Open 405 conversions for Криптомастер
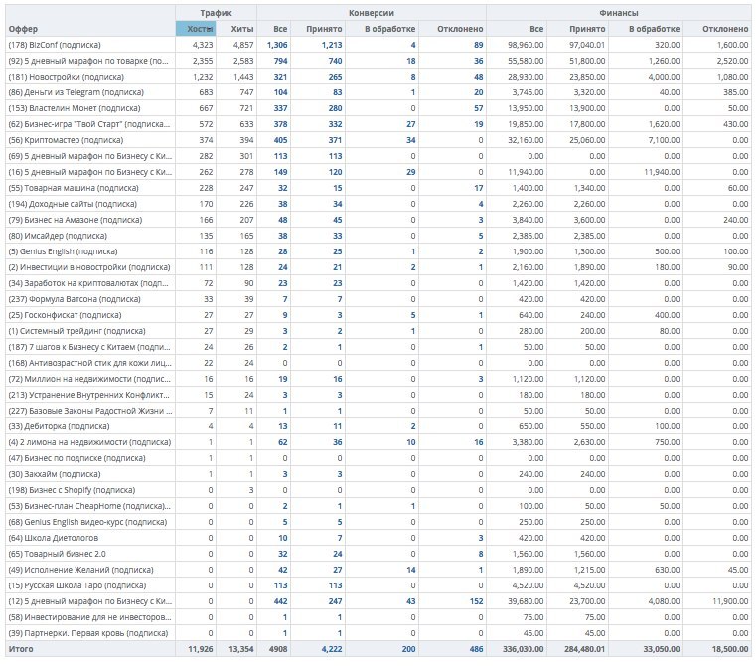Viewport: 756px width, 666px height. click(280, 140)
